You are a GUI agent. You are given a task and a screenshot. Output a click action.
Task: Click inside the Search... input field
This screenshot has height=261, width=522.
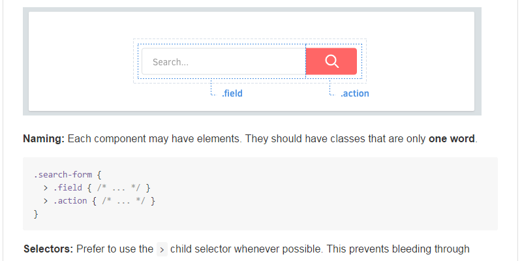[x=222, y=62]
